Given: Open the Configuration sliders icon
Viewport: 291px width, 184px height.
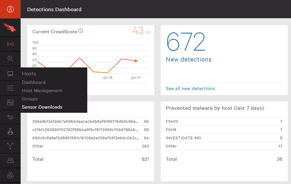Looking at the screenshot, I should point(10,88).
